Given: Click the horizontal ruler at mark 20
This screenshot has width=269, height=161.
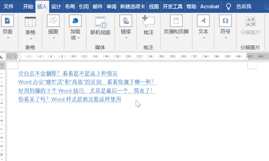Looking at the screenshot, I should (128, 57).
